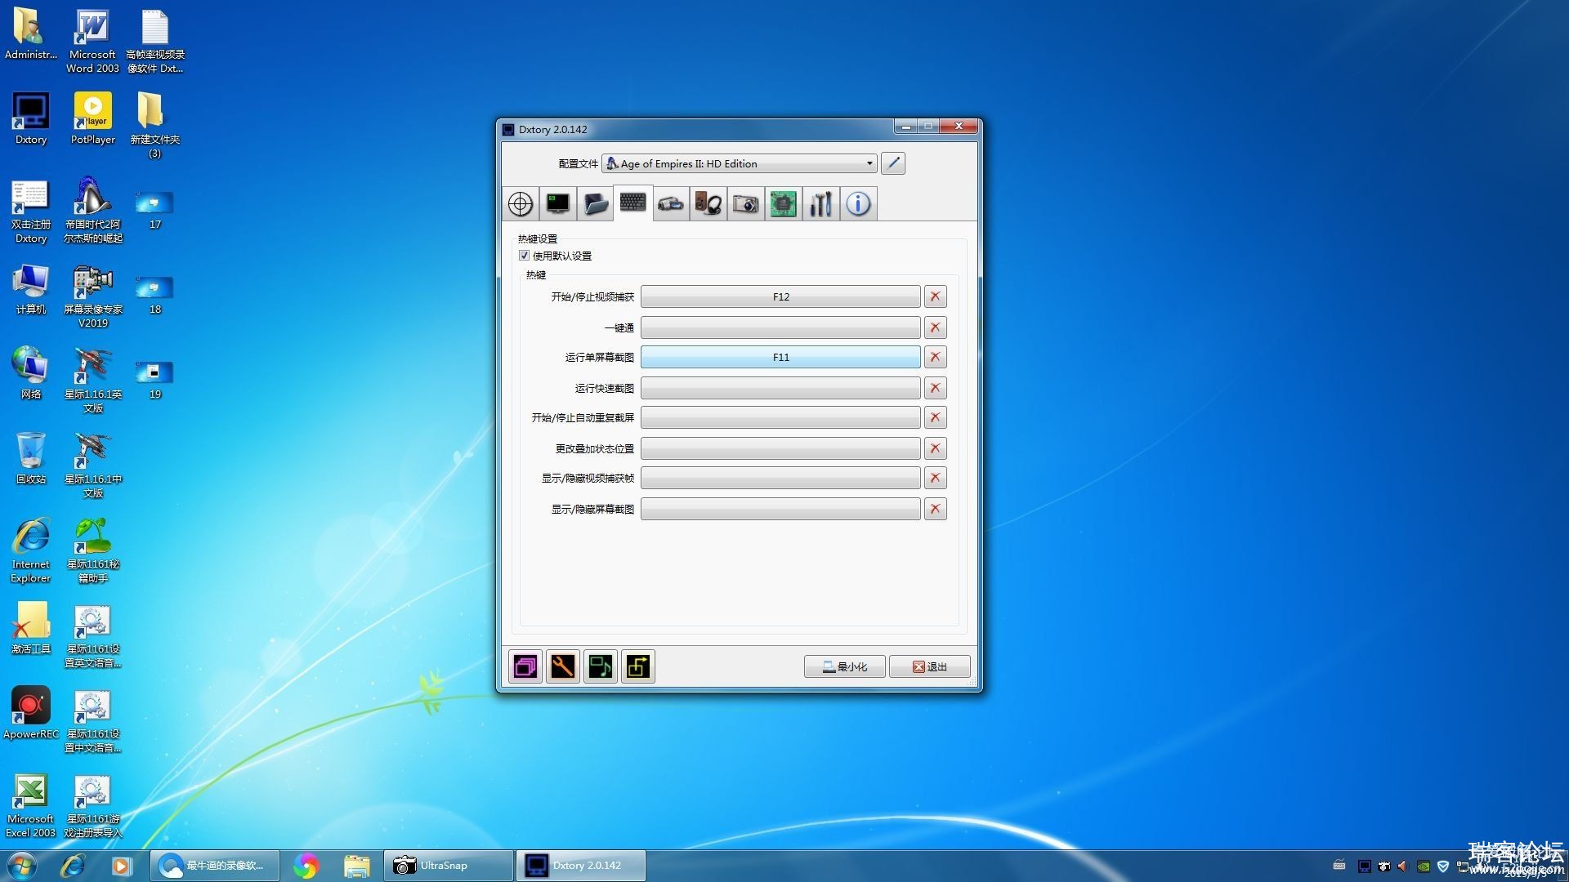Click the pencil edit profile button
The image size is (1569, 882).
pos(893,163)
